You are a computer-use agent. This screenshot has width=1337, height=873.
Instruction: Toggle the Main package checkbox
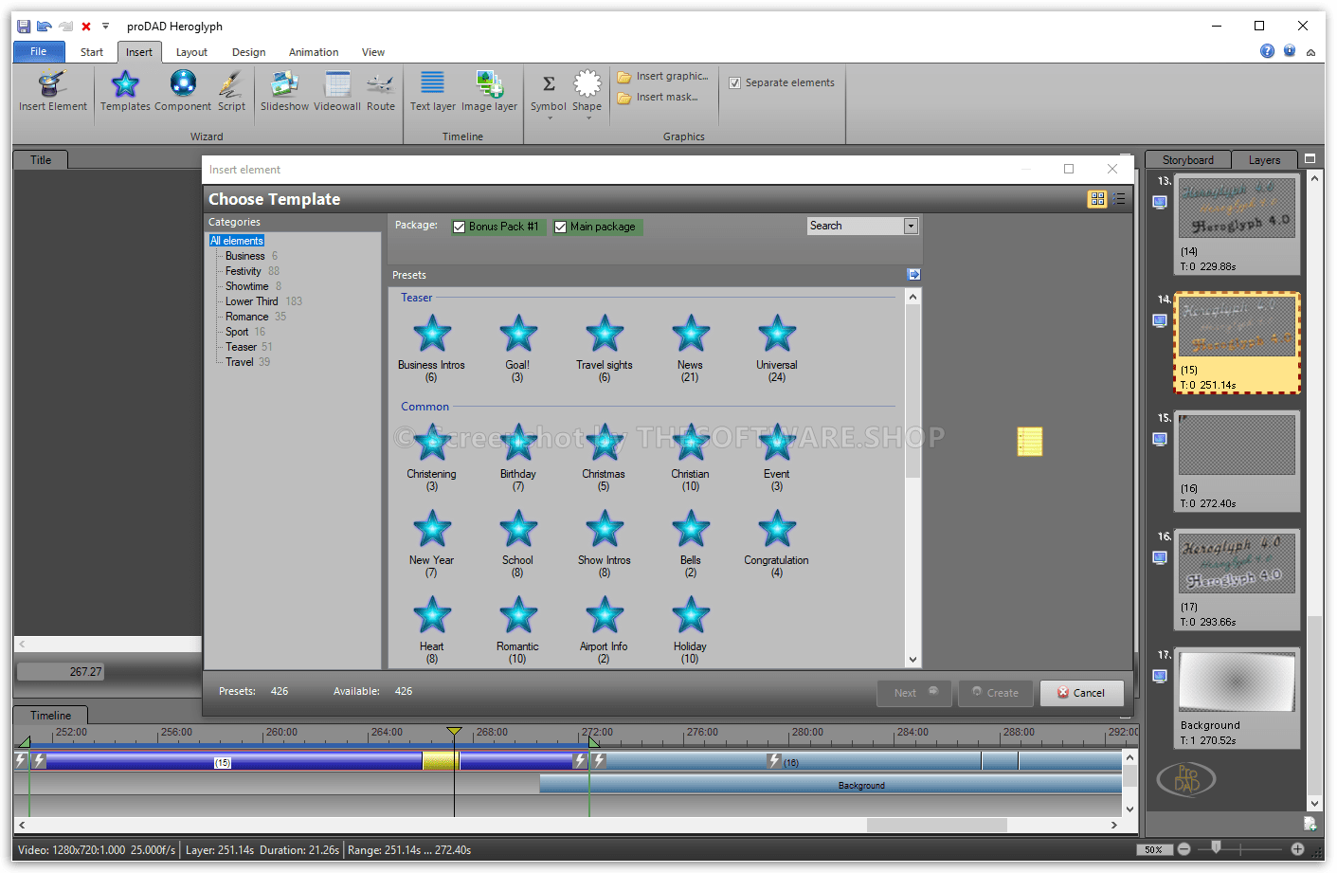tap(561, 227)
